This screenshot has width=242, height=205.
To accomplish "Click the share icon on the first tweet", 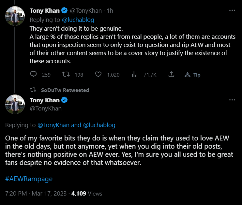I will [171, 75].
